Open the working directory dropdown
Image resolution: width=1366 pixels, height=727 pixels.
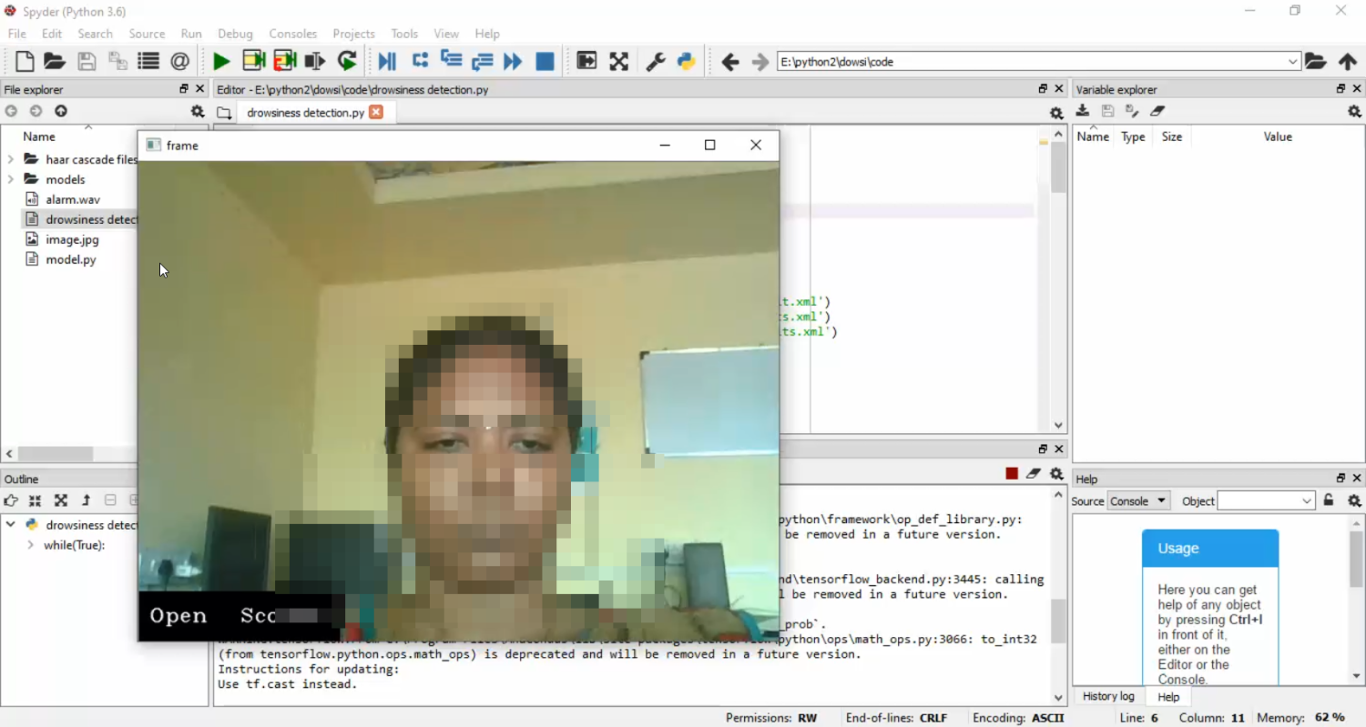[1292, 62]
